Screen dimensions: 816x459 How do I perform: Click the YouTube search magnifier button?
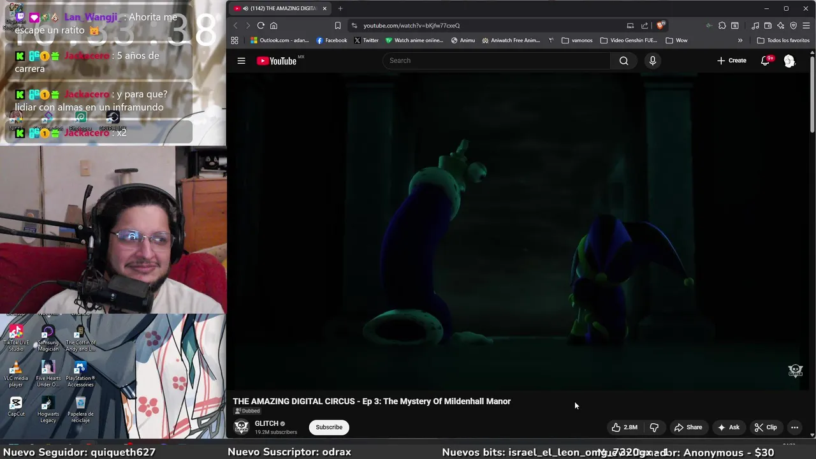click(x=623, y=61)
